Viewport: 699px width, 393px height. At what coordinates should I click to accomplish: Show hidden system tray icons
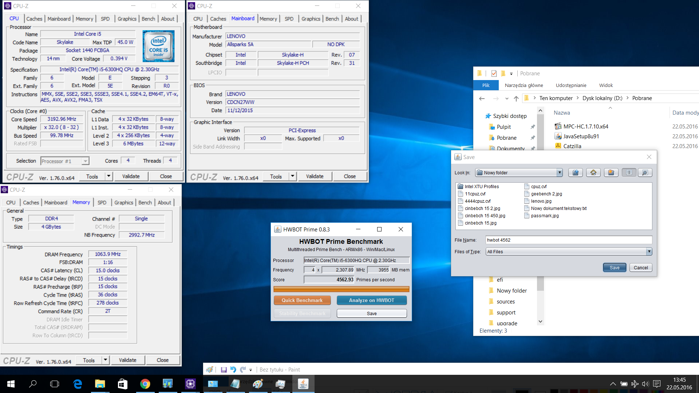(x=613, y=384)
